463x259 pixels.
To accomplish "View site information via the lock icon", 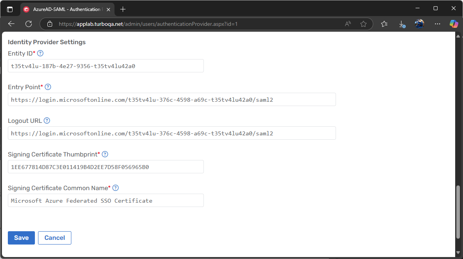I will 49,23.
